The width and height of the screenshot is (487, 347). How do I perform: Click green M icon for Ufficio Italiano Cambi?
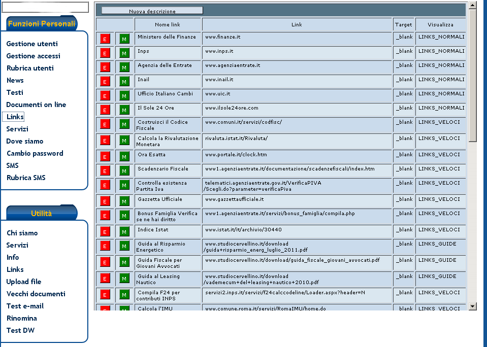pyautogui.click(x=124, y=96)
